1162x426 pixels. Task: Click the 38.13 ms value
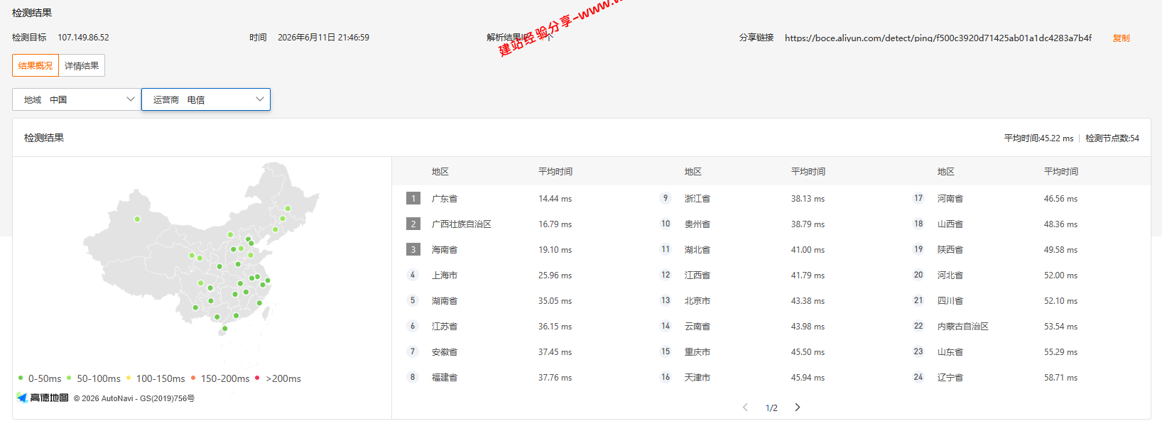[x=808, y=199]
